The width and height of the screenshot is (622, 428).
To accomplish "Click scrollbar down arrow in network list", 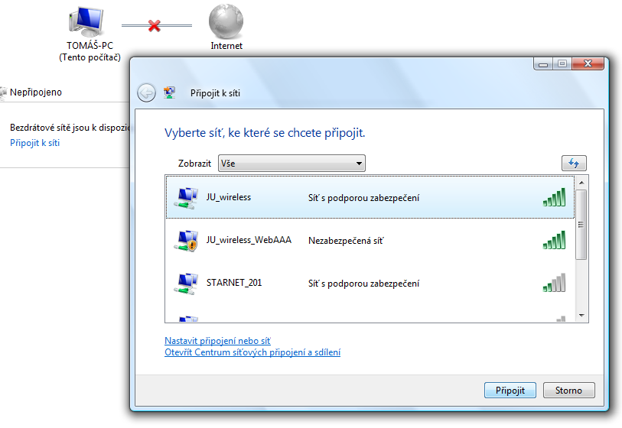I will 581,316.
